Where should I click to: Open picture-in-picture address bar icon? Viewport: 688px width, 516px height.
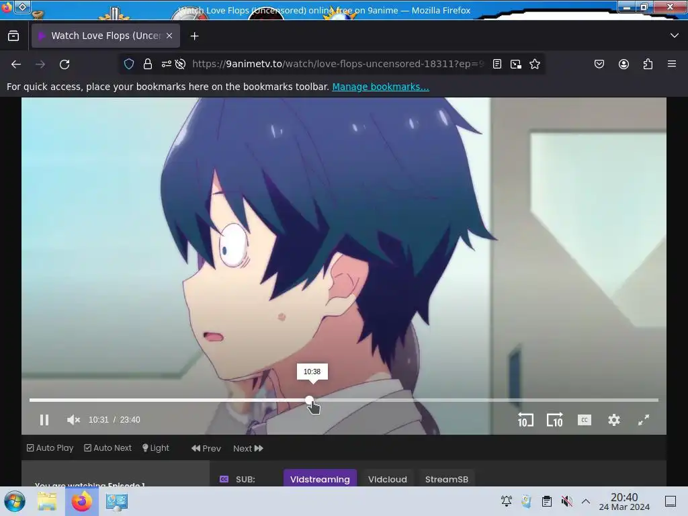coord(516,64)
